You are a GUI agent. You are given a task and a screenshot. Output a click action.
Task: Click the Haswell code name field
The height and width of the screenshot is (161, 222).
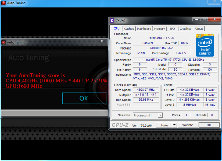[148, 43]
